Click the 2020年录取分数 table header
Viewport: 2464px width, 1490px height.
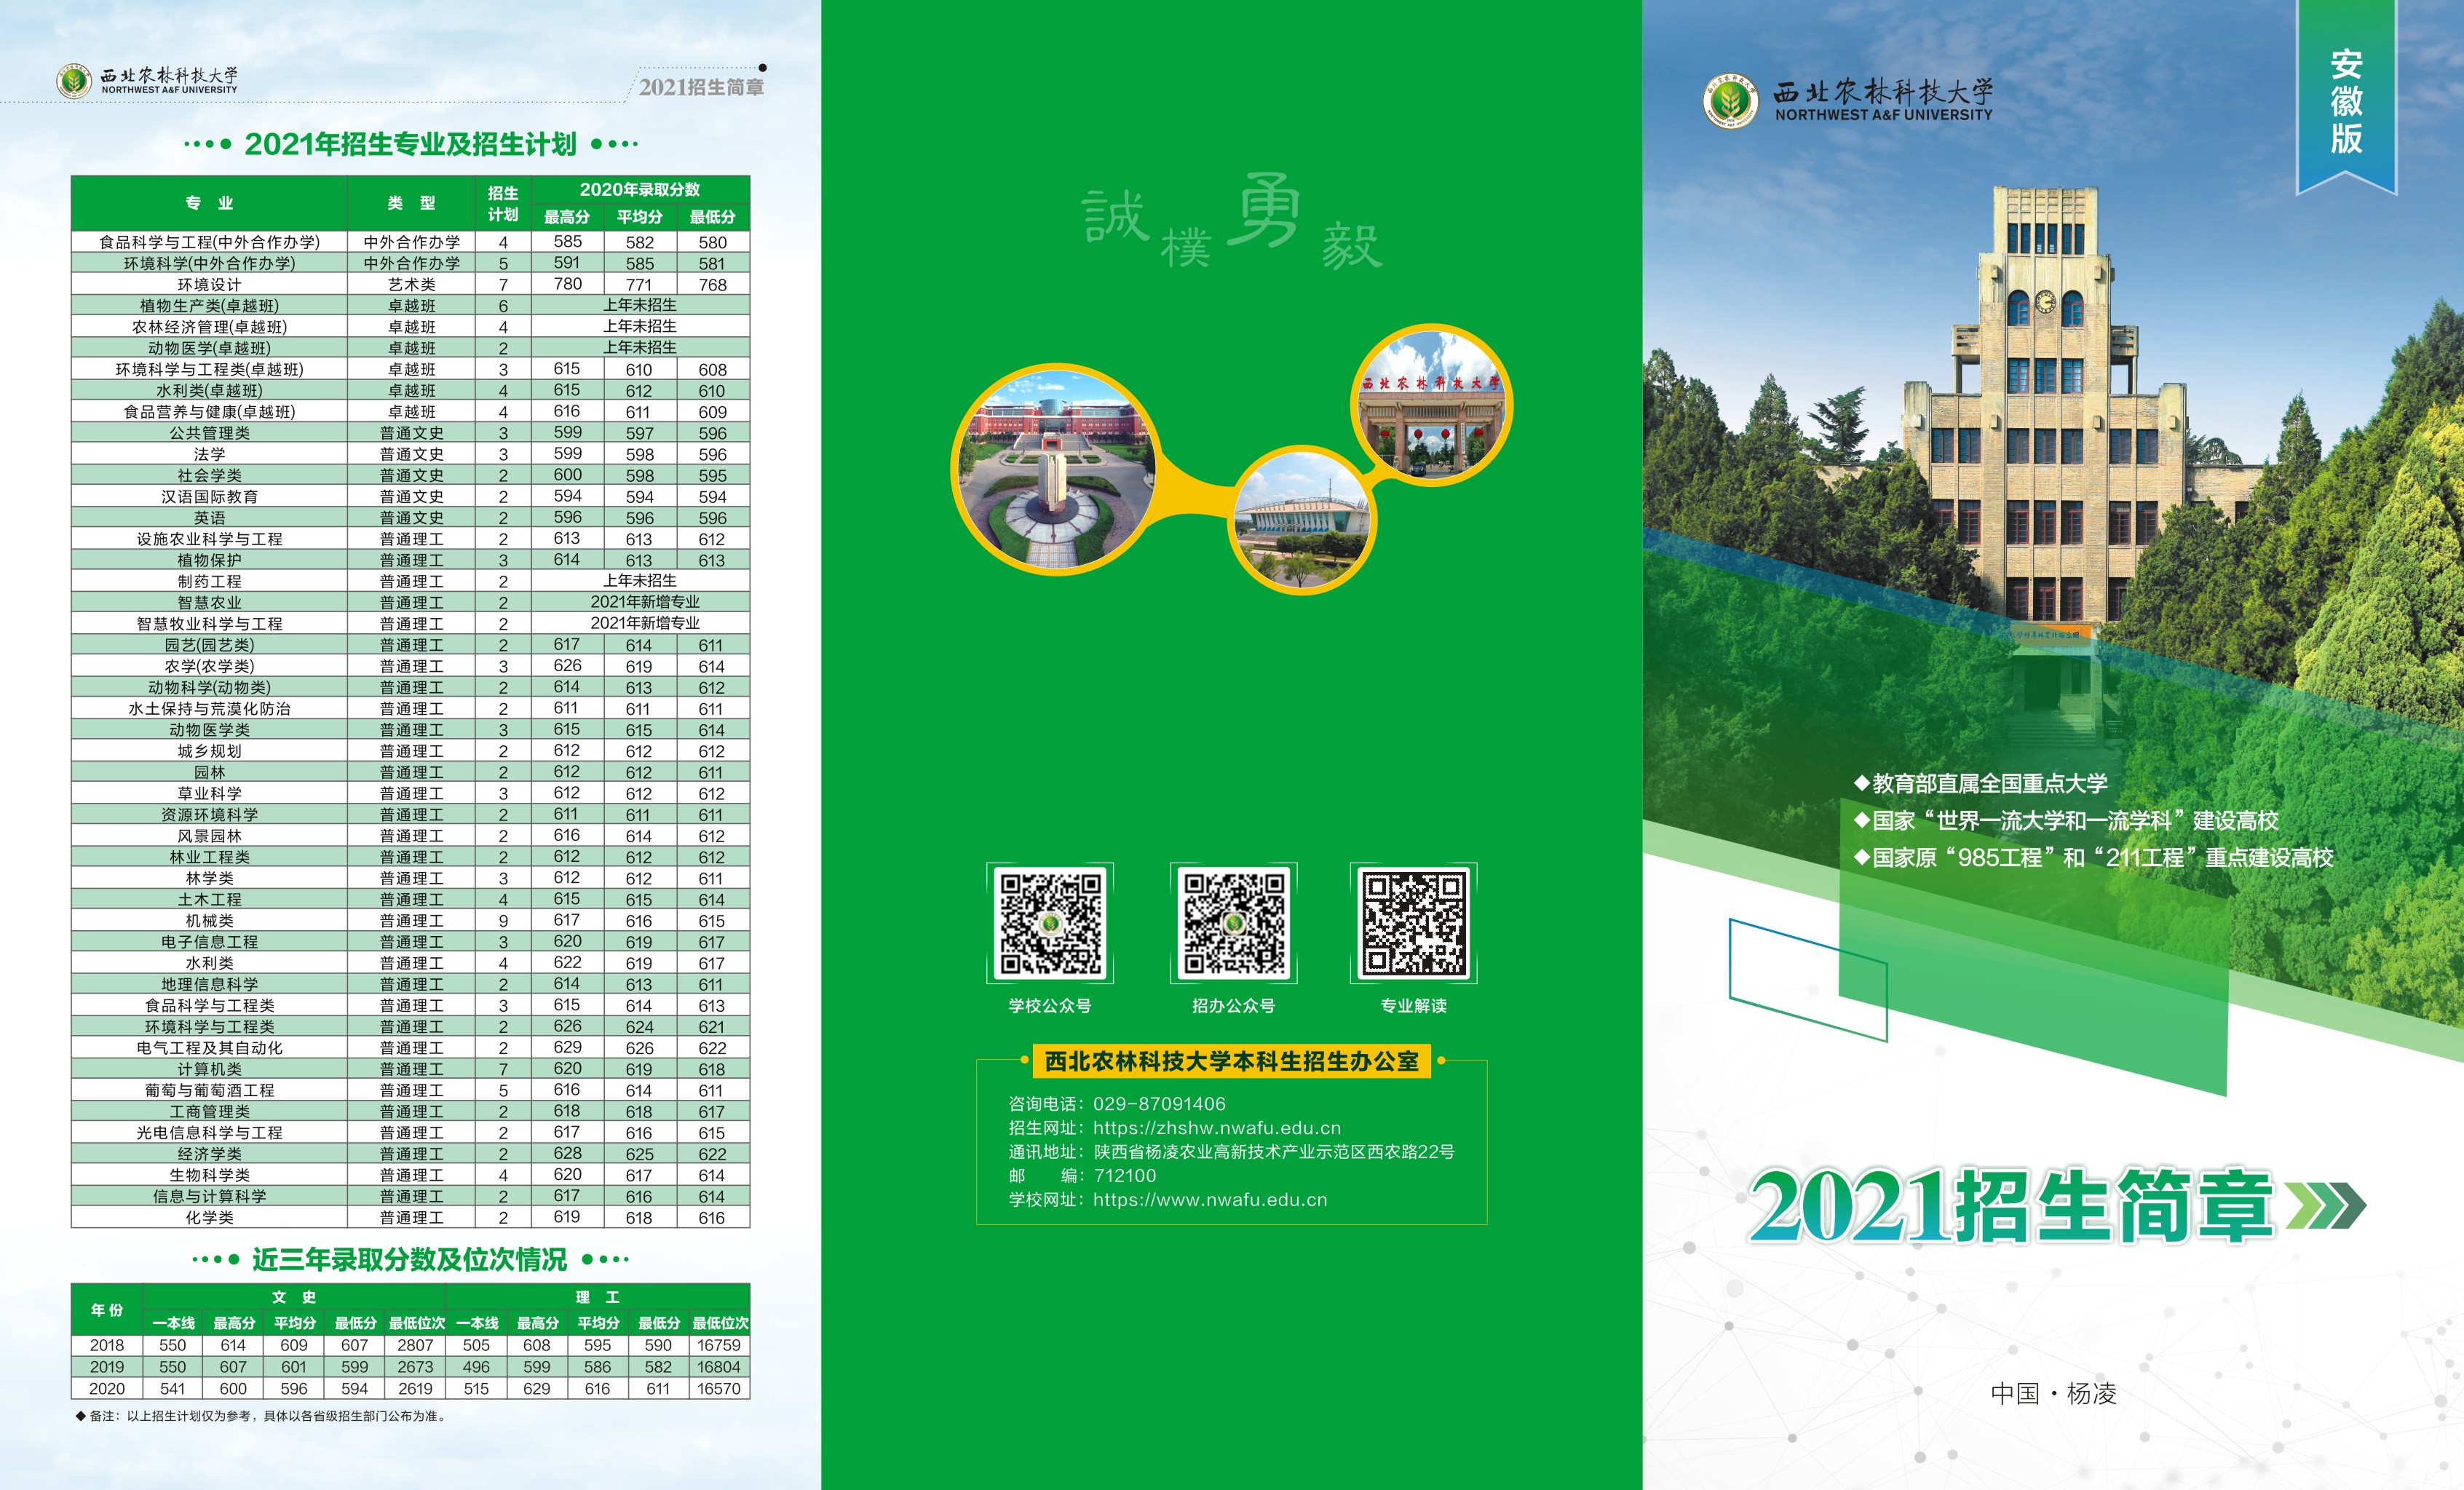640,189
